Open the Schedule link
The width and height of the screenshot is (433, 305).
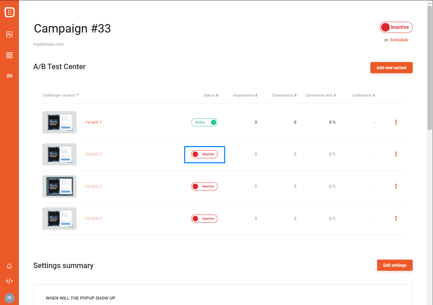click(x=399, y=40)
